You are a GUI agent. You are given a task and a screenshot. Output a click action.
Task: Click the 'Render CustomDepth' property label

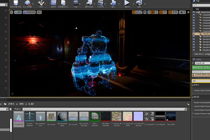(202, 102)
